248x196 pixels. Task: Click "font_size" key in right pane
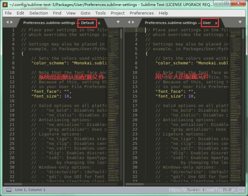click(x=169, y=96)
